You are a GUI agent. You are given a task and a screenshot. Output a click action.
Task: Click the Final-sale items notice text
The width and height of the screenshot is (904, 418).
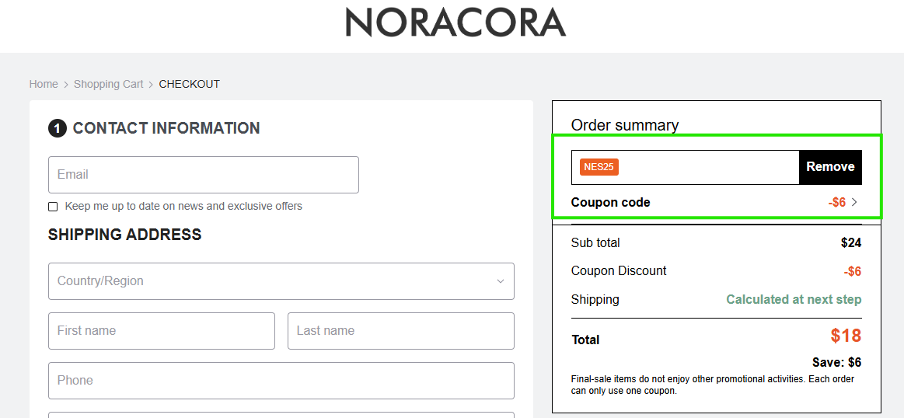pos(713,385)
